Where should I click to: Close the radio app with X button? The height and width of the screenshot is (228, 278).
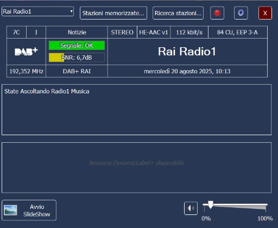[x=265, y=13]
